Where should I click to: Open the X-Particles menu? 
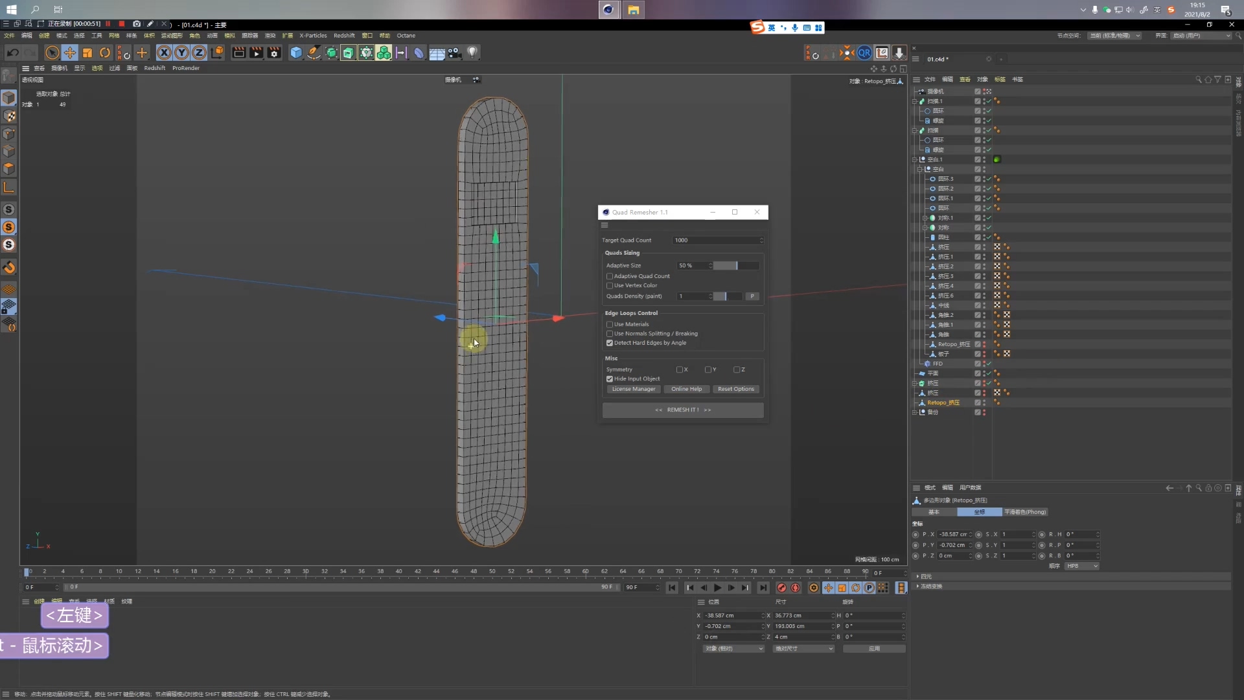point(313,36)
